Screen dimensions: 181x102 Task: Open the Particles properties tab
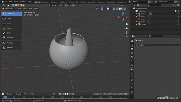(132, 73)
